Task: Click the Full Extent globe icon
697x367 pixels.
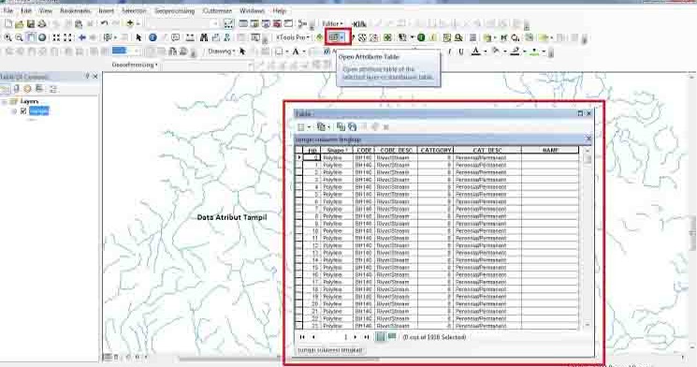Action: tap(42, 37)
